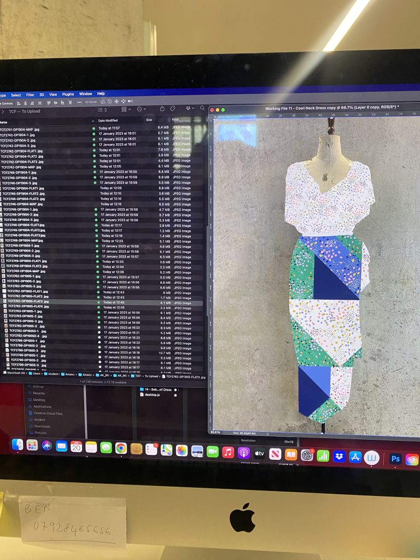This screenshot has height=560, width=420.
Task: Open the Messages app in Dock
Action: click(106, 447)
